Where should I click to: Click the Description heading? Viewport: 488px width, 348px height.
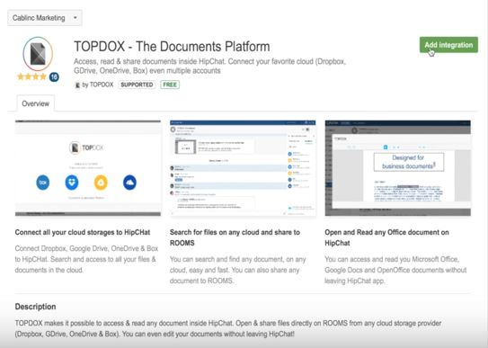click(x=35, y=307)
